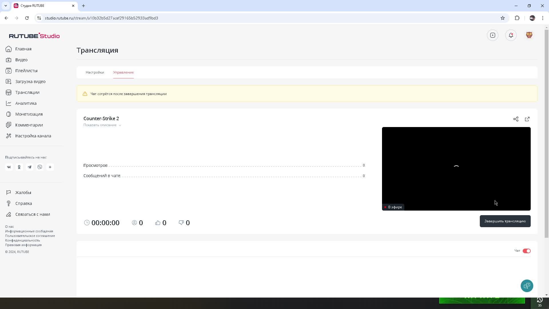Open the Комментарии section
Screen dimensions: 549x309
click(29, 125)
